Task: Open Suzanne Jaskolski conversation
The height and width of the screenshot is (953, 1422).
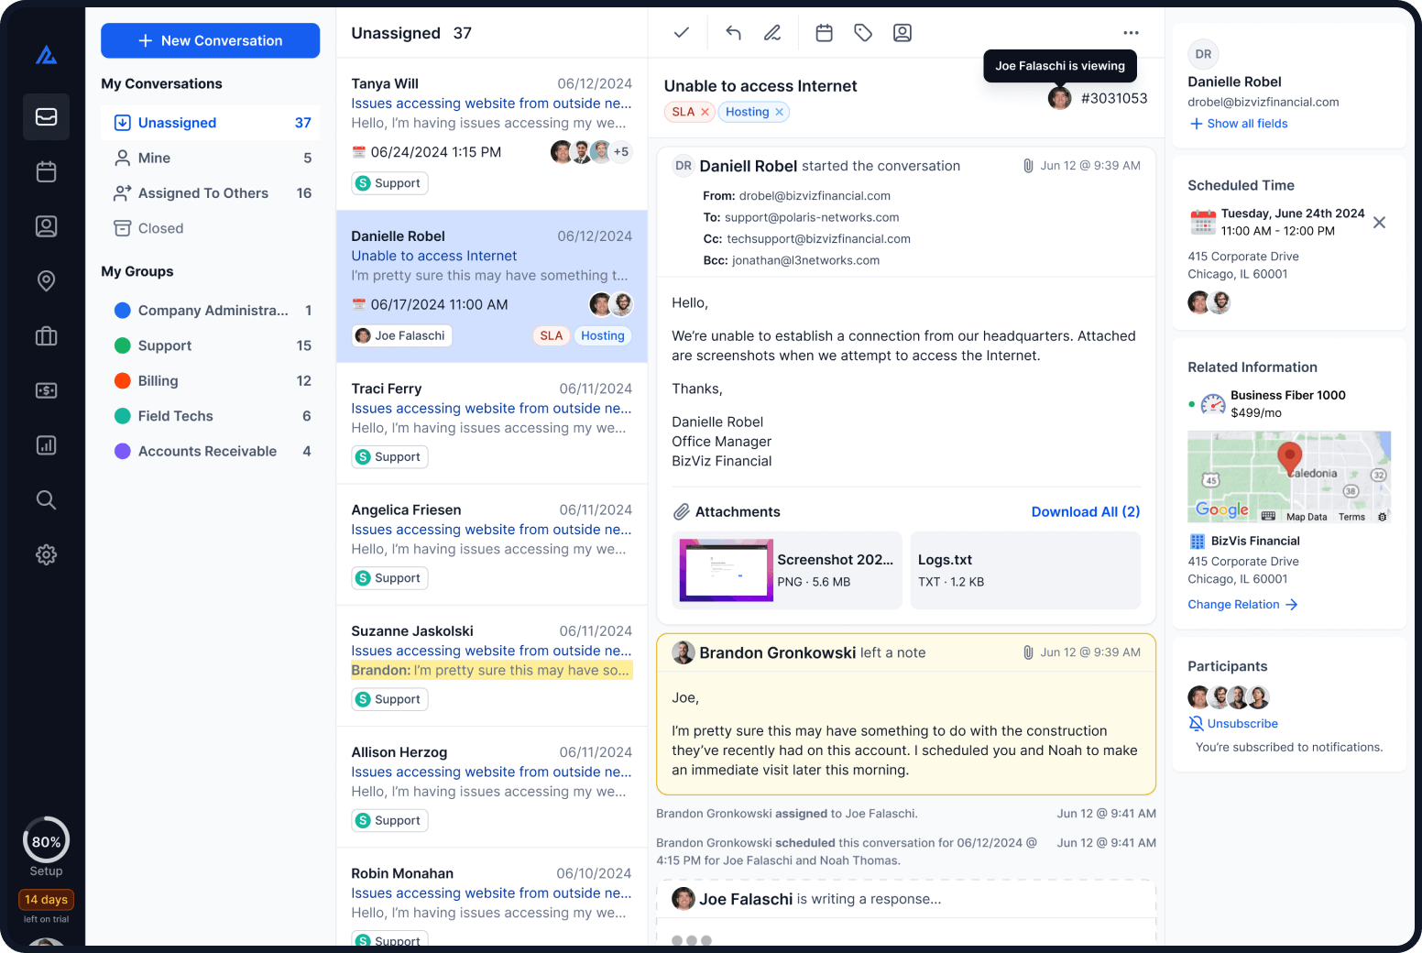Action: tap(492, 665)
